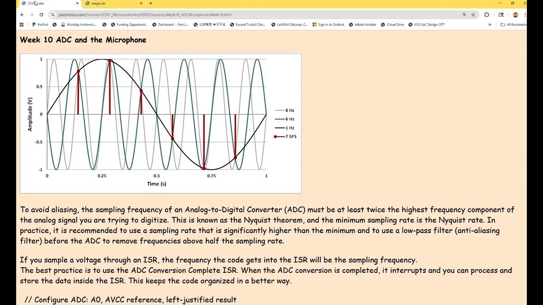Switch to the CE351 Labs tab

click(49, 3)
